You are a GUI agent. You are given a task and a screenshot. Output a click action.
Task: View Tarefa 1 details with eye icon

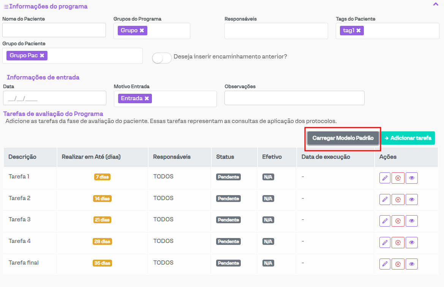point(411,178)
